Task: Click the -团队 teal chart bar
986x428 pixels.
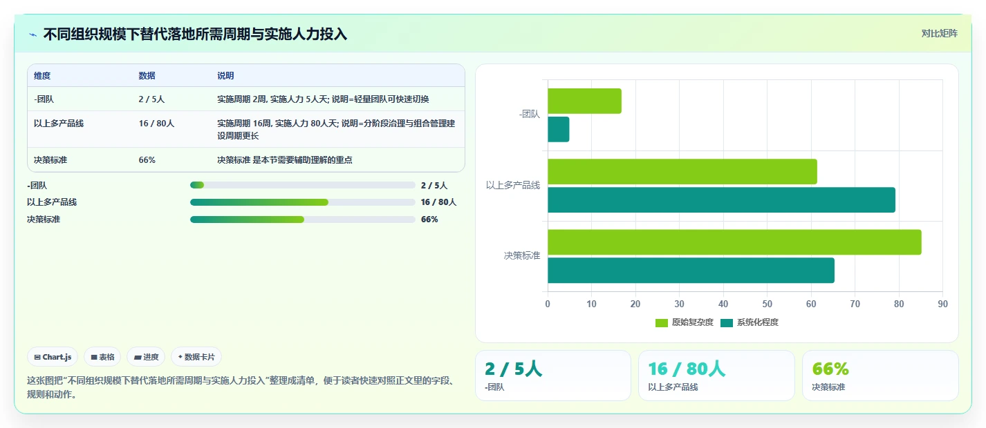Action: [x=559, y=130]
